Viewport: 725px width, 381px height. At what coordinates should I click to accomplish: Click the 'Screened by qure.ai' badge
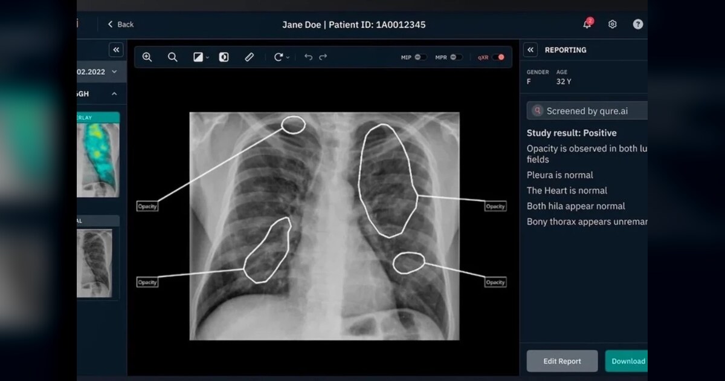pos(587,111)
